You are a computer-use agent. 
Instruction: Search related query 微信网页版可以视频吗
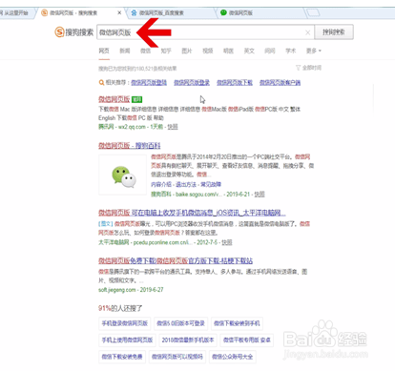click(177, 357)
